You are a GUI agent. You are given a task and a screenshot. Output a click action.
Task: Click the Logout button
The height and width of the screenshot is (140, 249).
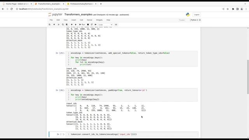coord(196,15)
